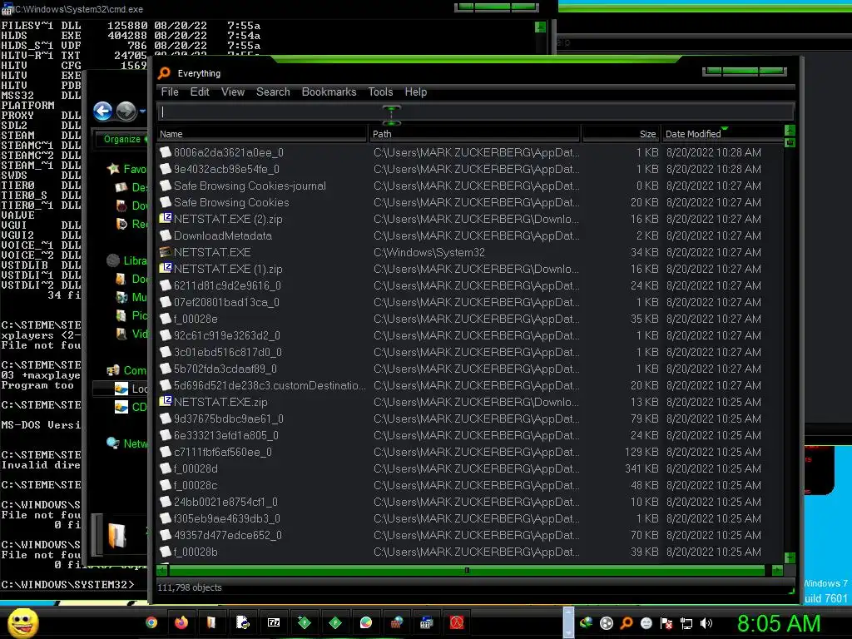Click the horizontal scrollbar right arrow
This screenshot has height=639, width=852.
tap(778, 570)
